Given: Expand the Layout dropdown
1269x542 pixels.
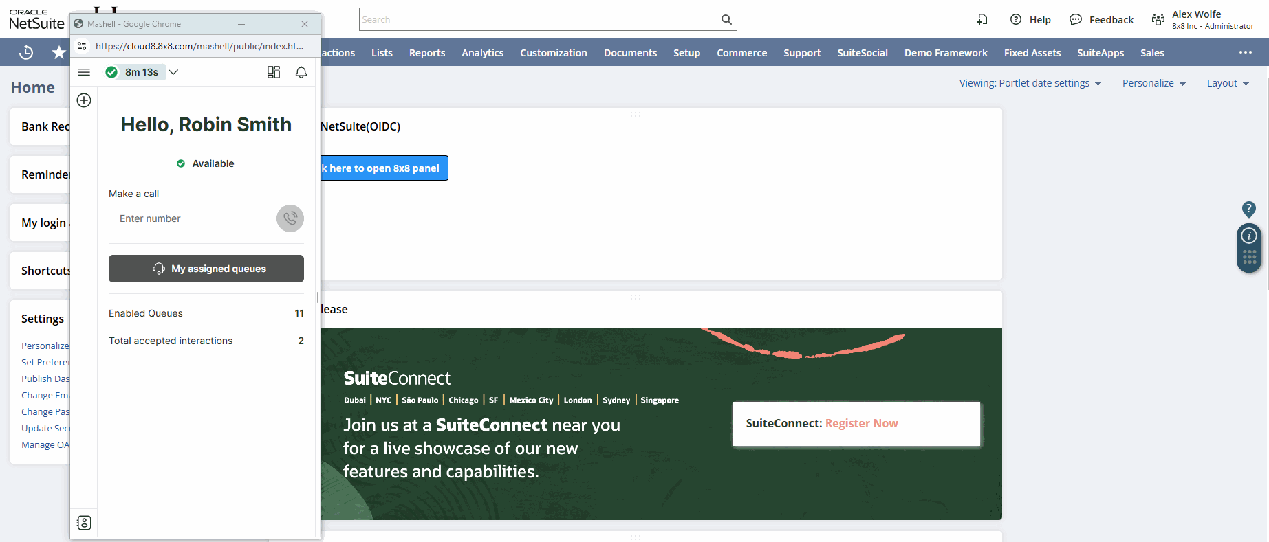Looking at the screenshot, I should pos(1228,83).
